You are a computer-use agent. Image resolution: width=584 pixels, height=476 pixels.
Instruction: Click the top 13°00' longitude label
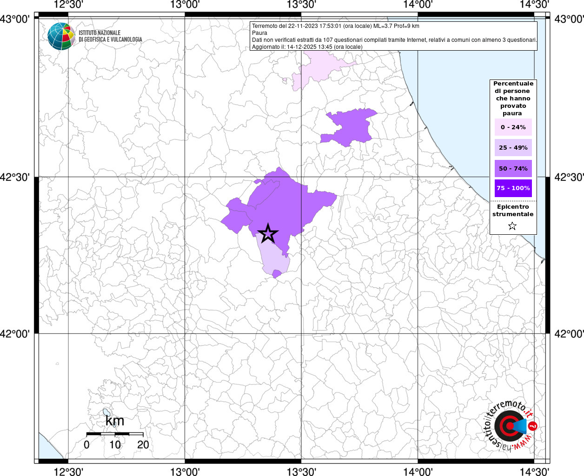pos(185,5)
